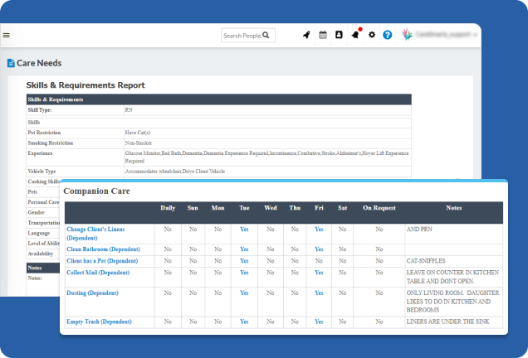Click the Wed column header
The width and height of the screenshot is (528, 358).
click(x=271, y=208)
